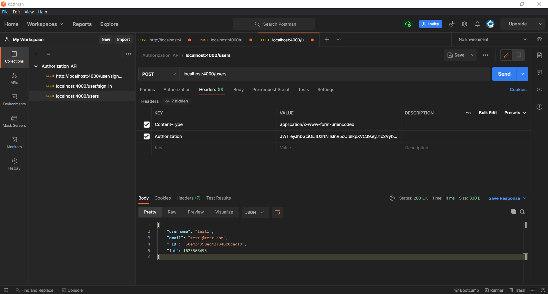
Task: Click the sync status cloud icon
Action: (408, 24)
